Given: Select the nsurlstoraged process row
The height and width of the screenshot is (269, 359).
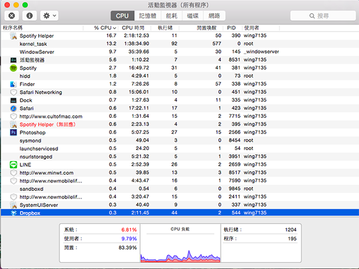Looking at the screenshot, I should (180, 157).
